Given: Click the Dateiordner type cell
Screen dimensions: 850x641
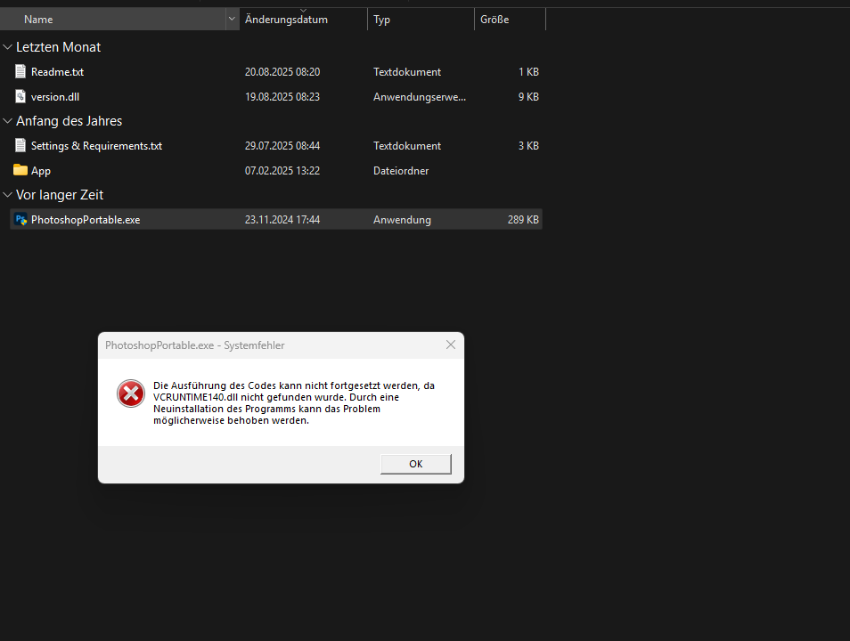Looking at the screenshot, I should coord(401,171).
